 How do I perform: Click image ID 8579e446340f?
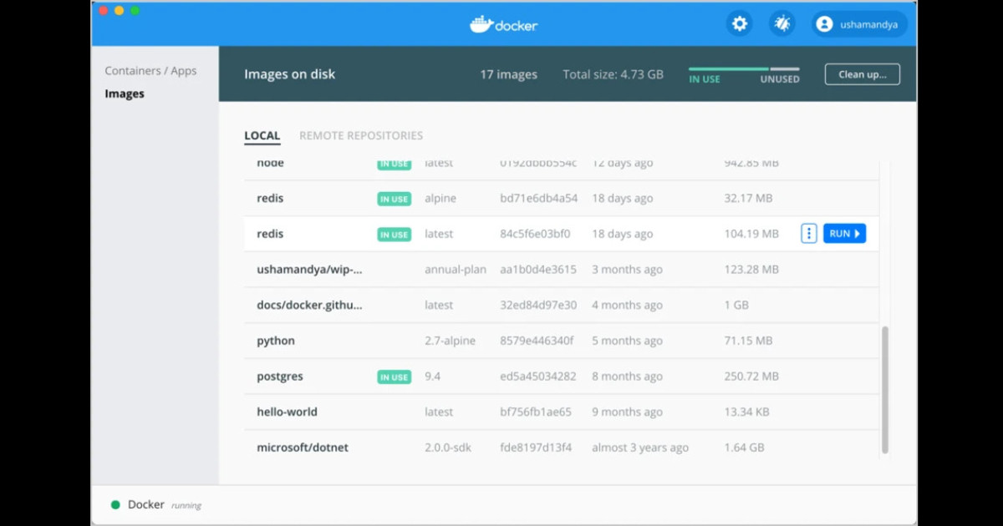pos(537,341)
